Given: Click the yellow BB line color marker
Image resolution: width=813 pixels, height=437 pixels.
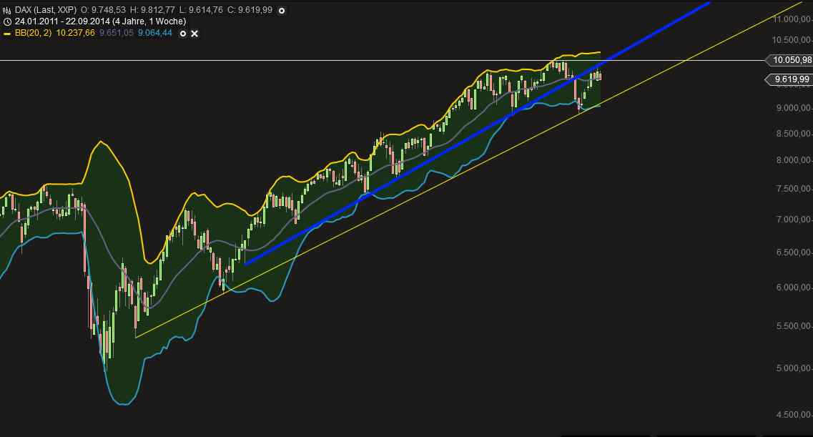Looking at the screenshot, I should [6, 34].
